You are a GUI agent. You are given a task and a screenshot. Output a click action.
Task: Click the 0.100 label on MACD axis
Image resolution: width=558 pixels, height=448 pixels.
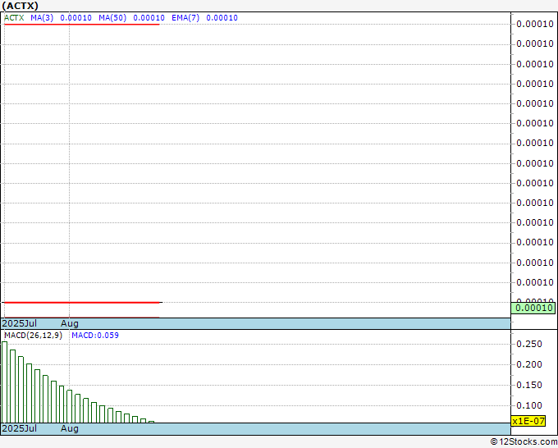coord(529,406)
